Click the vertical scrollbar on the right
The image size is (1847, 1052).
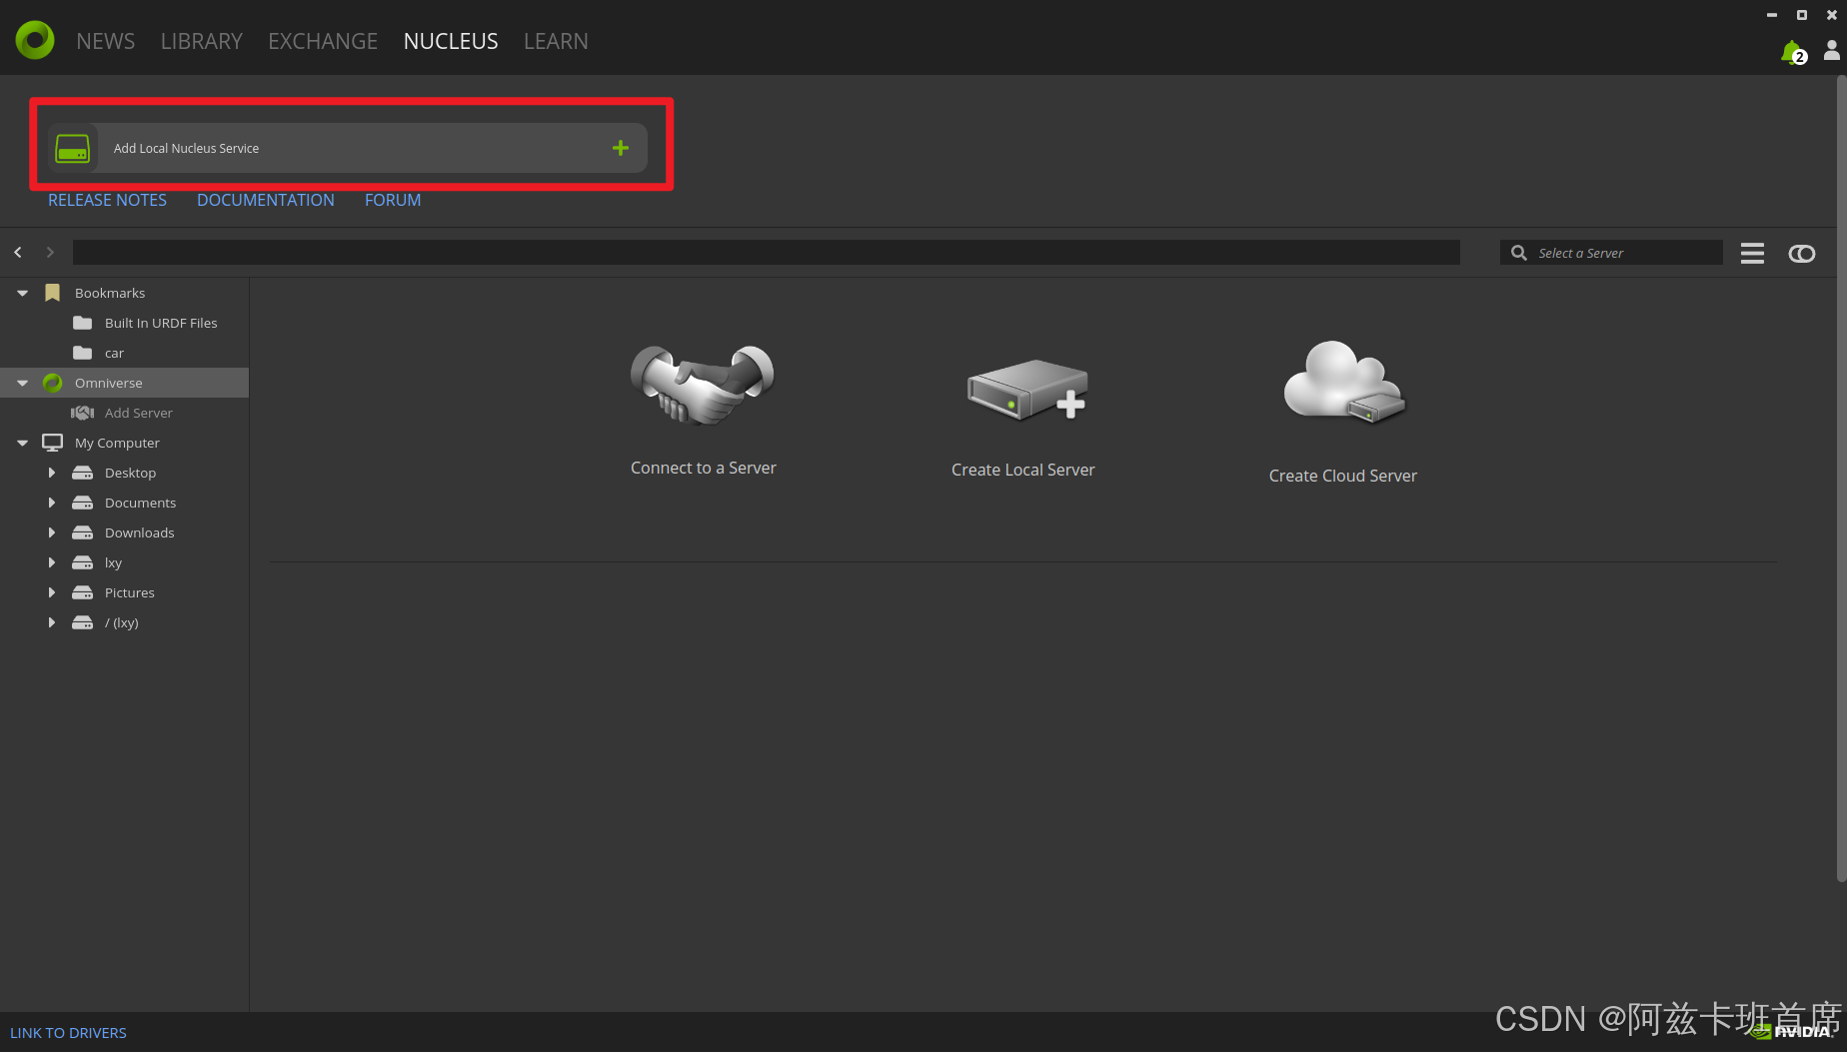(x=1841, y=480)
